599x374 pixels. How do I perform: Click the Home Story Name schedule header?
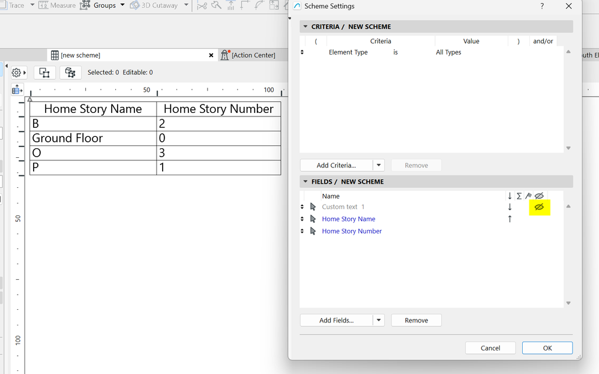tap(93, 109)
